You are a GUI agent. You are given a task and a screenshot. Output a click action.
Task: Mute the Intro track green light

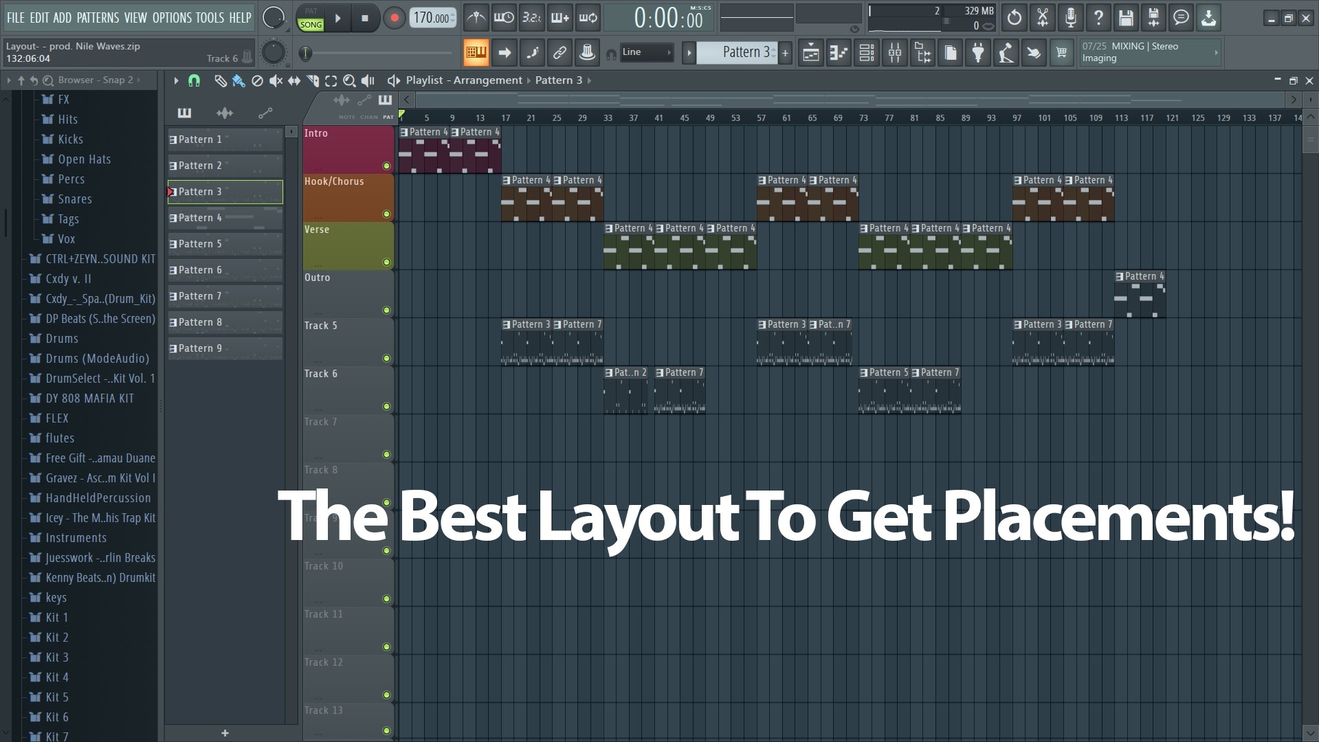pyautogui.click(x=386, y=166)
